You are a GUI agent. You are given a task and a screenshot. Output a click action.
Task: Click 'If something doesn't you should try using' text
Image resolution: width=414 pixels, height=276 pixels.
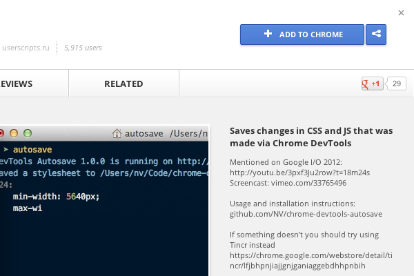click(304, 235)
